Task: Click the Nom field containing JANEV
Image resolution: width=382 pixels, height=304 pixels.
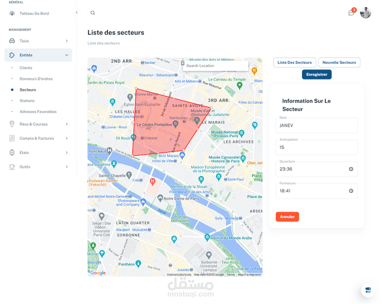Action: tap(317, 125)
